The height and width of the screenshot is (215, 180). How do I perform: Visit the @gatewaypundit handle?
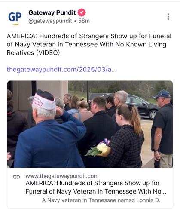click(50, 21)
